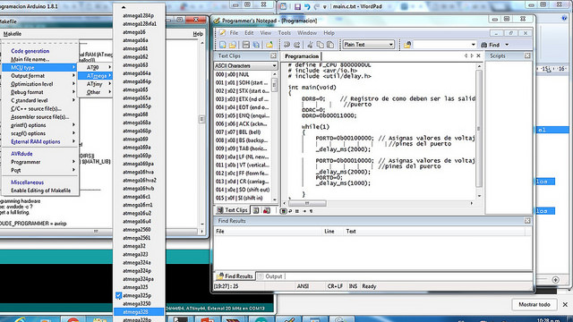Click the Redo icon in Programmer's Notepad
Viewport: 573px width, 322px height.
(297, 45)
